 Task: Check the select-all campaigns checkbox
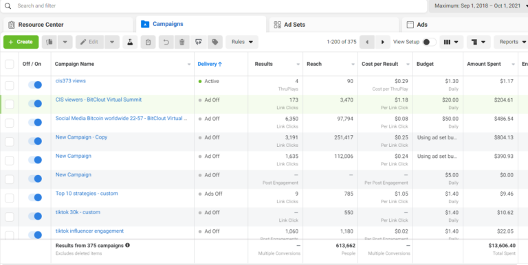10,64
